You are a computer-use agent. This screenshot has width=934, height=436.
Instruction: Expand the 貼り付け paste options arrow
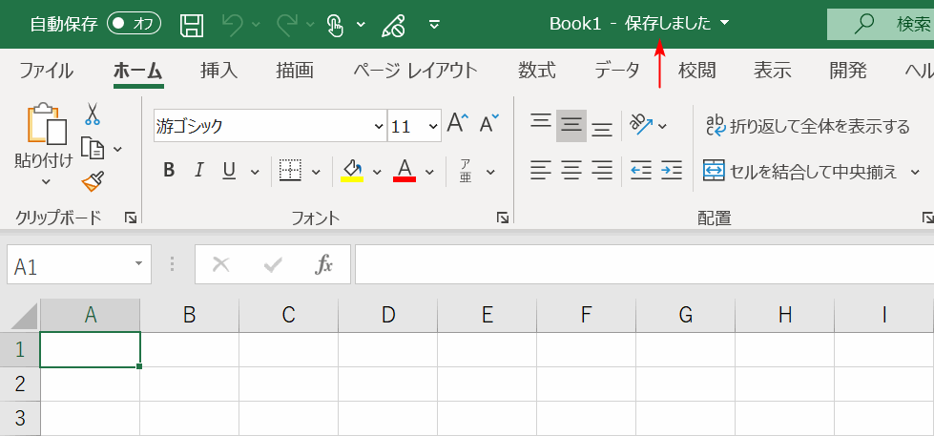click(x=45, y=181)
